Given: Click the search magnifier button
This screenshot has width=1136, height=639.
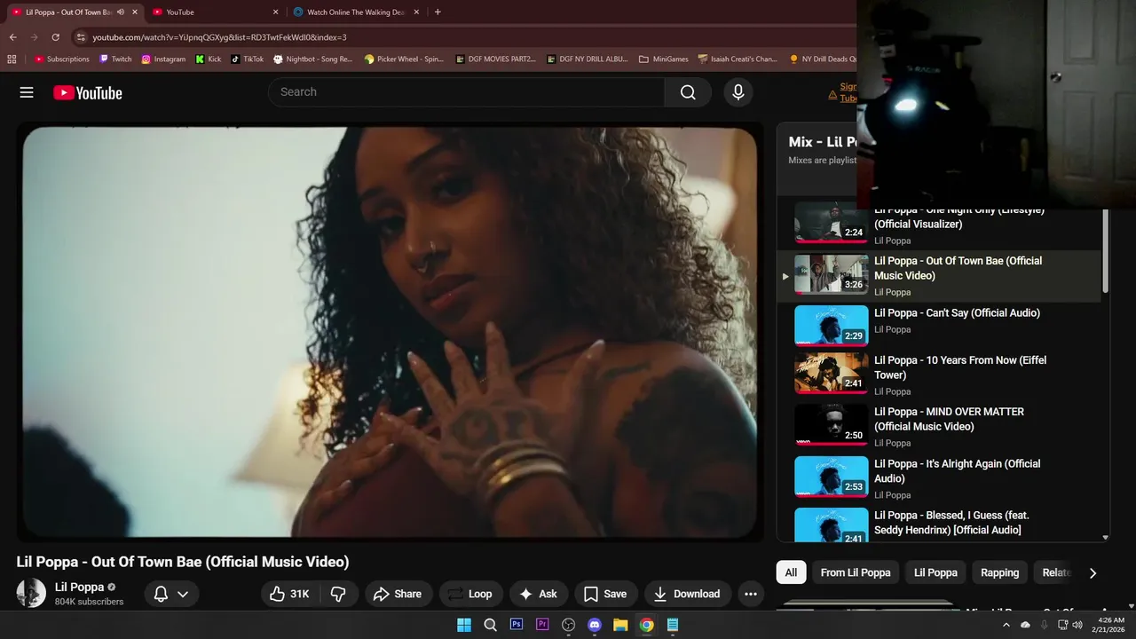Looking at the screenshot, I should (688, 92).
